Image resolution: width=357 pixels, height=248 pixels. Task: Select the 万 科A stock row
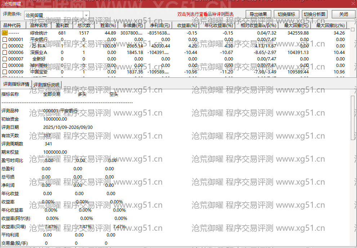pyautogui.click(x=39, y=46)
